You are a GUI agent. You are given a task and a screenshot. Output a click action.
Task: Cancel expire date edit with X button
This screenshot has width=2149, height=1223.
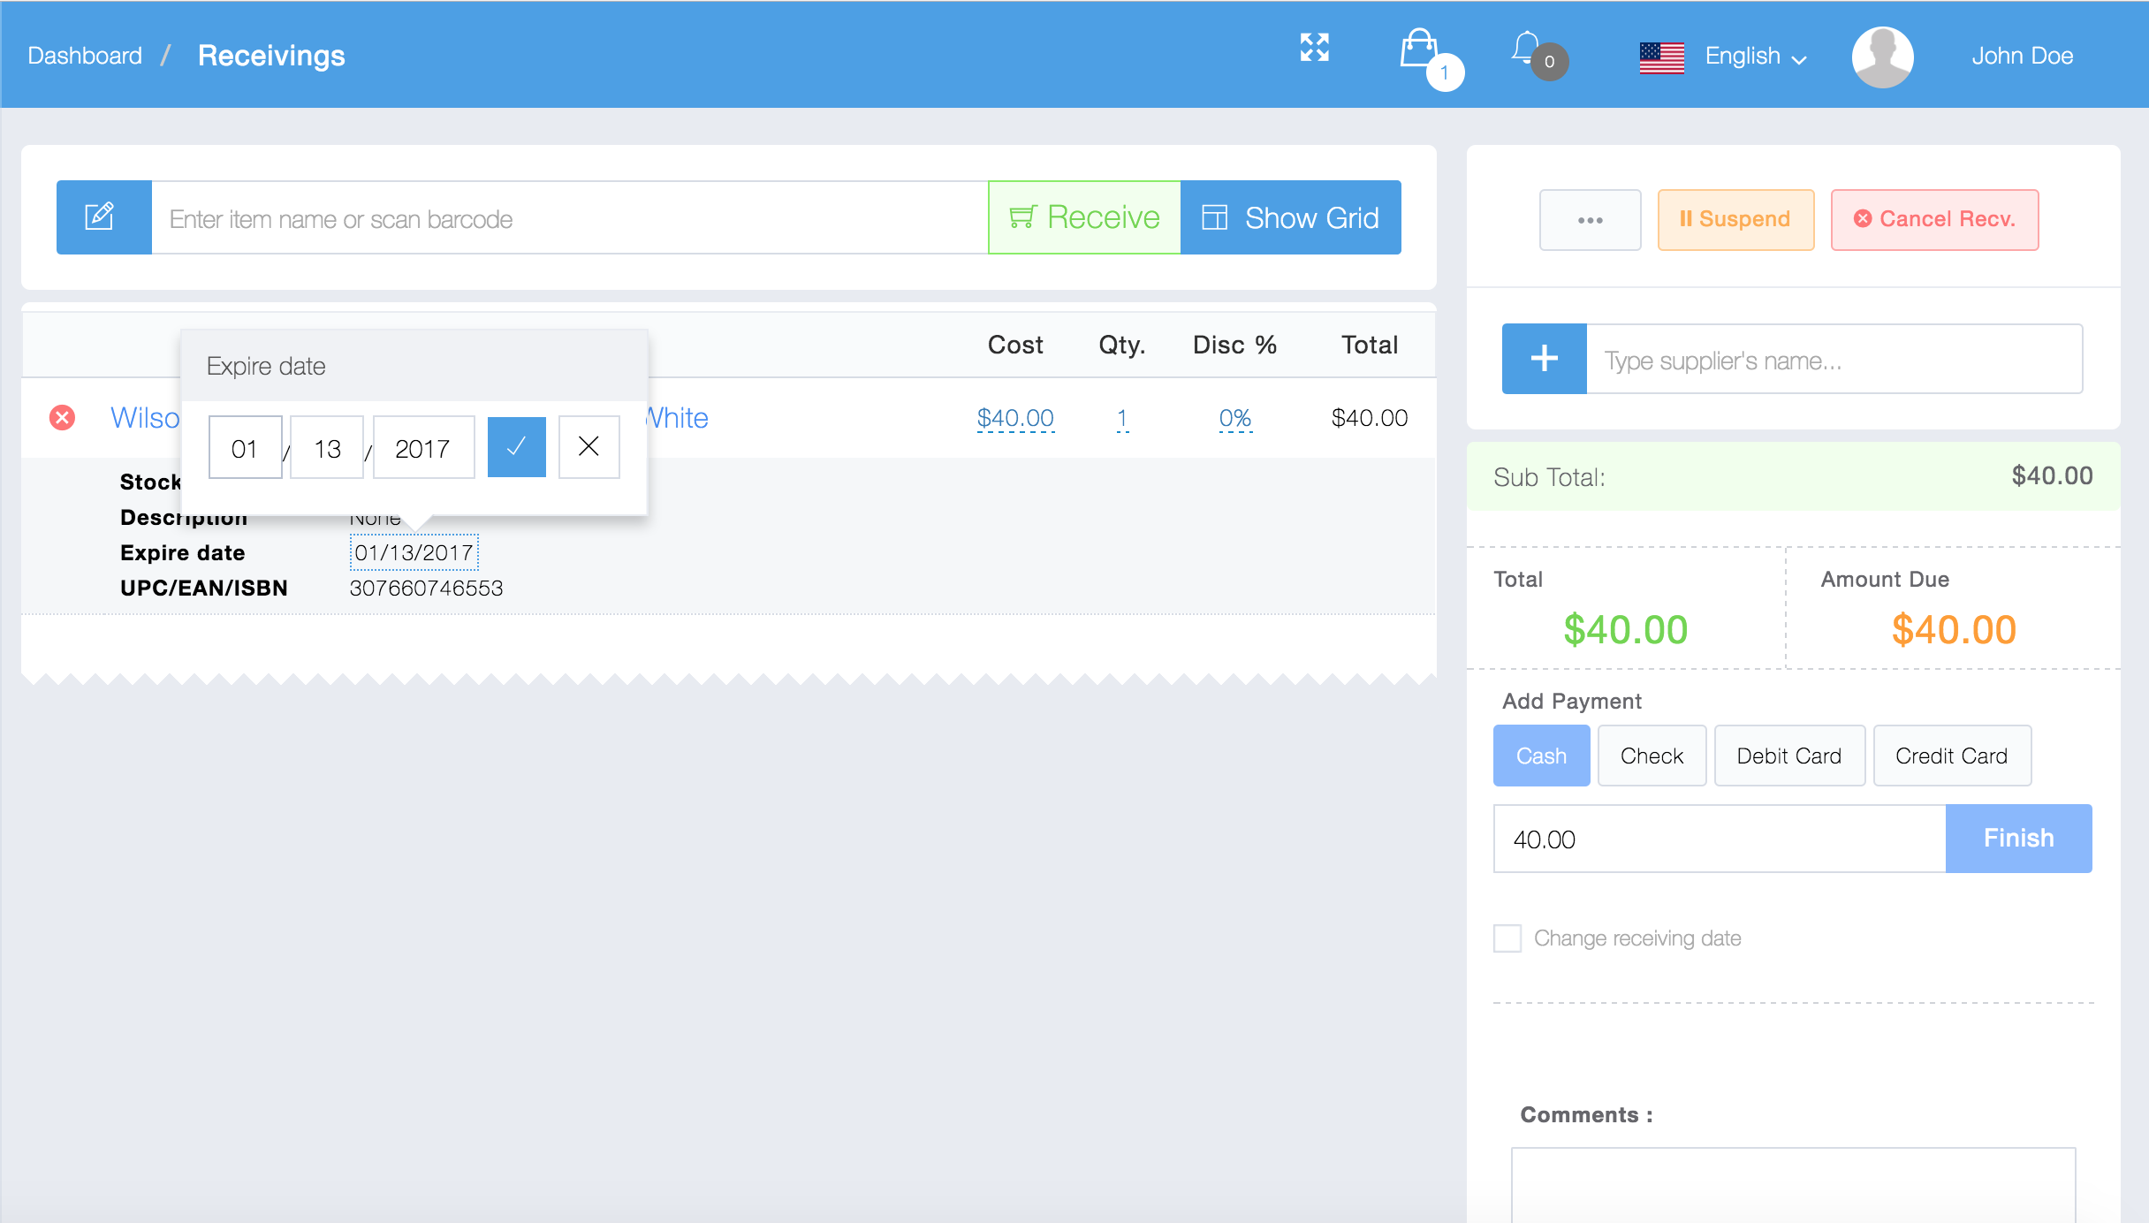pyautogui.click(x=589, y=447)
